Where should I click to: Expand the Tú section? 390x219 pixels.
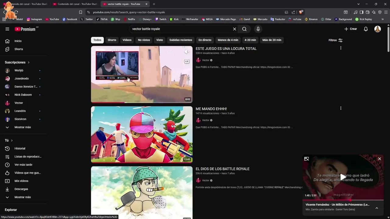(9, 141)
